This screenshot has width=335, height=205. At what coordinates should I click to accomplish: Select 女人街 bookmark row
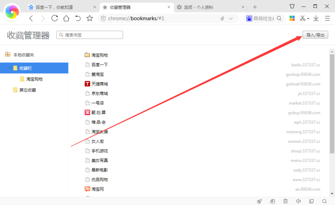pyautogui.click(x=202, y=141)
